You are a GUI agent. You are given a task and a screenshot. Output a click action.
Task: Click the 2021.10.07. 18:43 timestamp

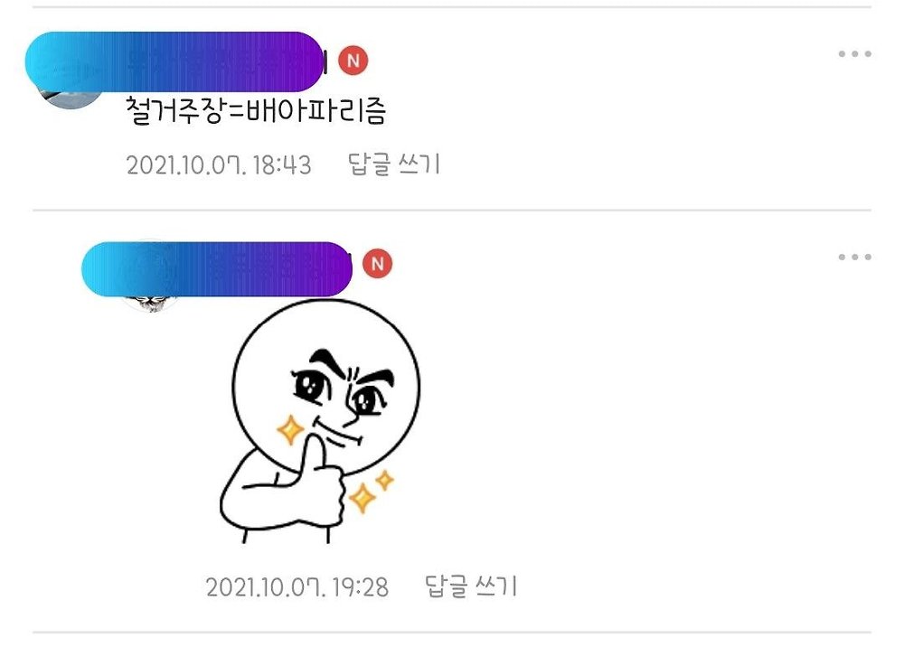219,165
